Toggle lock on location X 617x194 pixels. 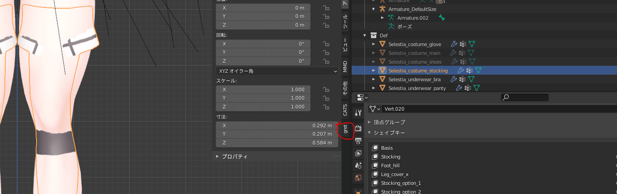tap(326, 8)
